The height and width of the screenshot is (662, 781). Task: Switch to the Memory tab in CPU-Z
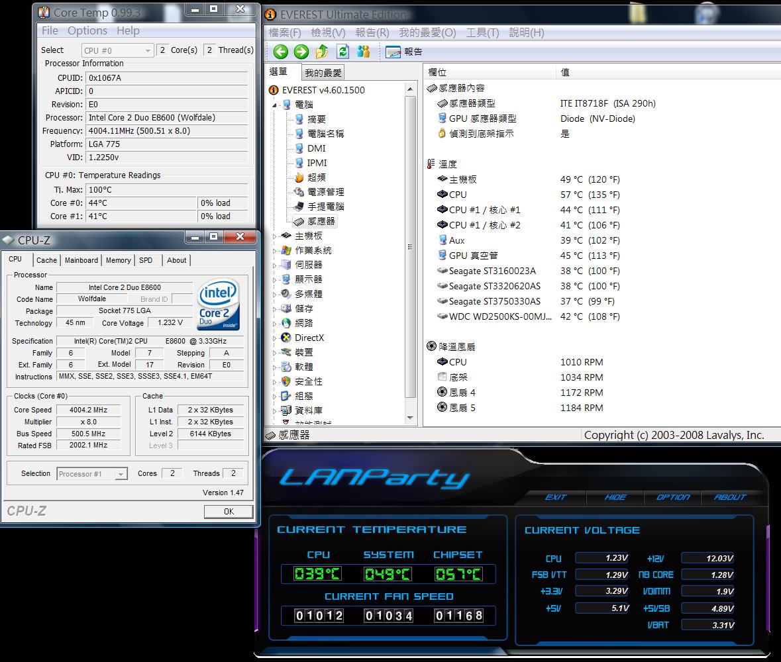(118, 260)
